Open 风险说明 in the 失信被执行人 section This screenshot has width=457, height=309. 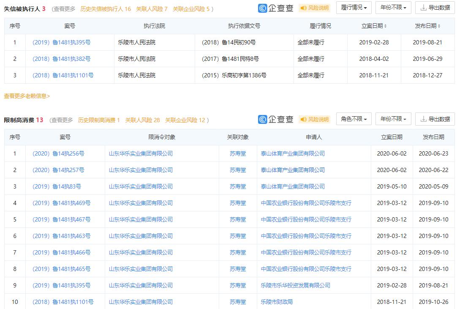pyautogui.click(x=315, y=8)
